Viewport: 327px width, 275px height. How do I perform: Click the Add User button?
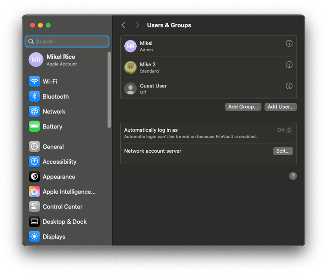click(280, 107)
